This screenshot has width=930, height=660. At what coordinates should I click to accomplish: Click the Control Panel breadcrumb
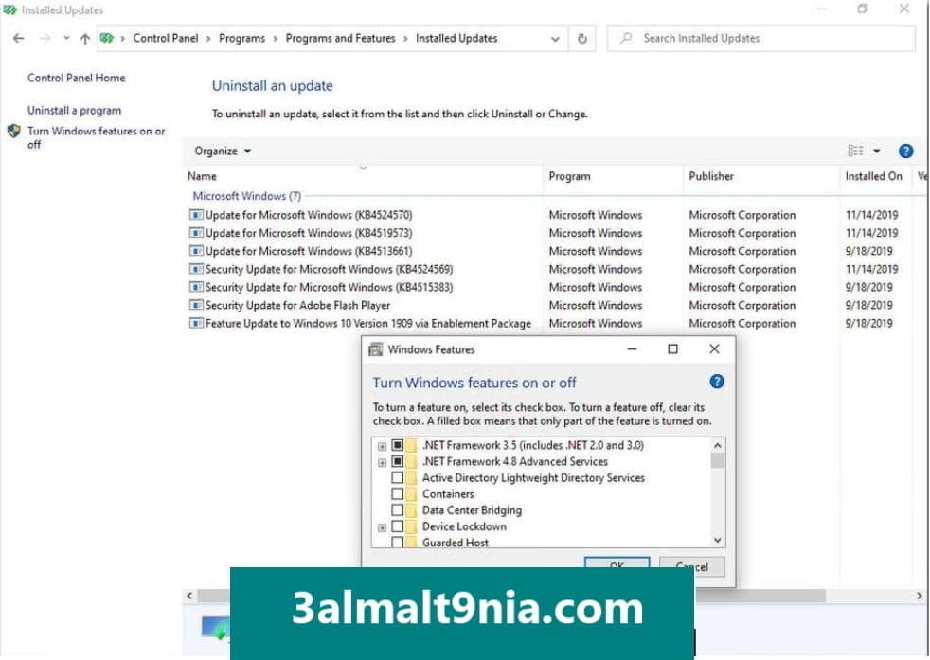tap(166, 39)
